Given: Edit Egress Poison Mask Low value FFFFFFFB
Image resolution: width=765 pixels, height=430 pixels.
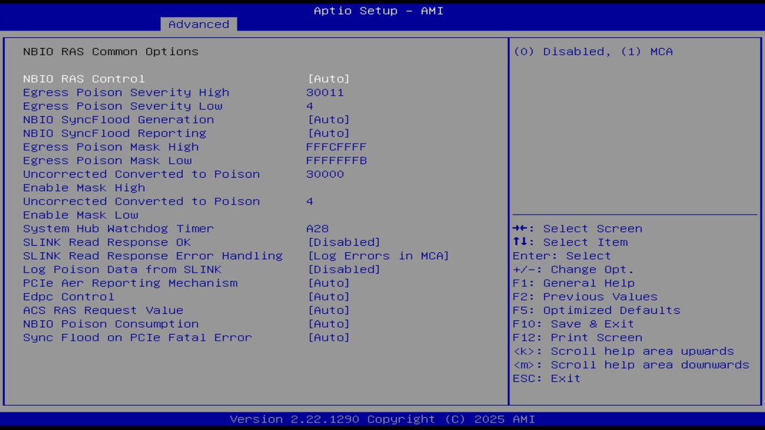Looking at the screenshot, I should pos(336,161).
